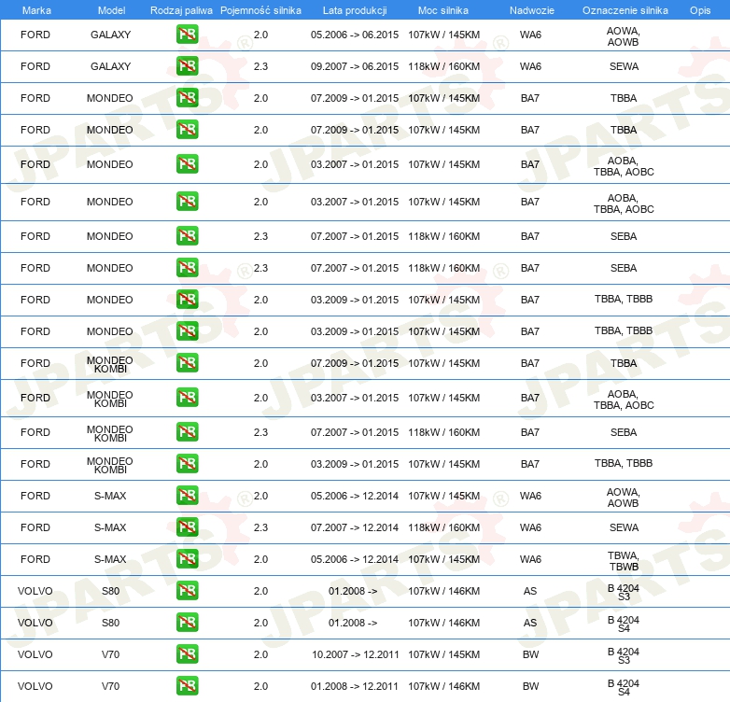Click MONDEO KOMBI model in the SEBA row

tap(110, 433)
